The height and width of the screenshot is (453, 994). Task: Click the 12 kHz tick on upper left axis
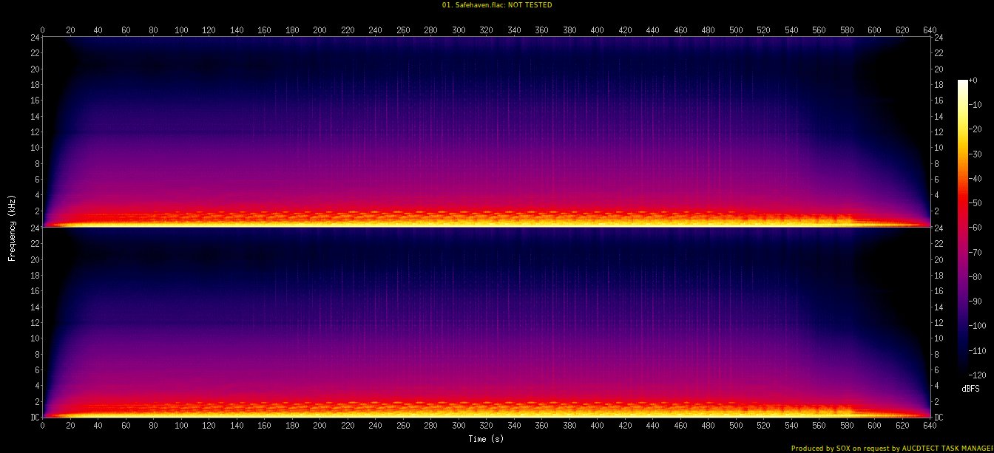tap(34, 132)
